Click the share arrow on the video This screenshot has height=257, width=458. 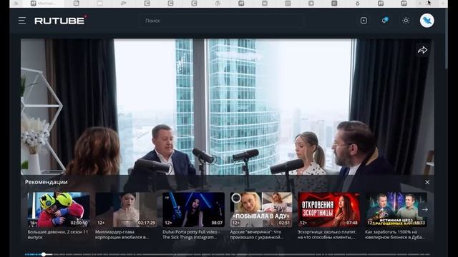pyautogui.click(x=422, y=51)
